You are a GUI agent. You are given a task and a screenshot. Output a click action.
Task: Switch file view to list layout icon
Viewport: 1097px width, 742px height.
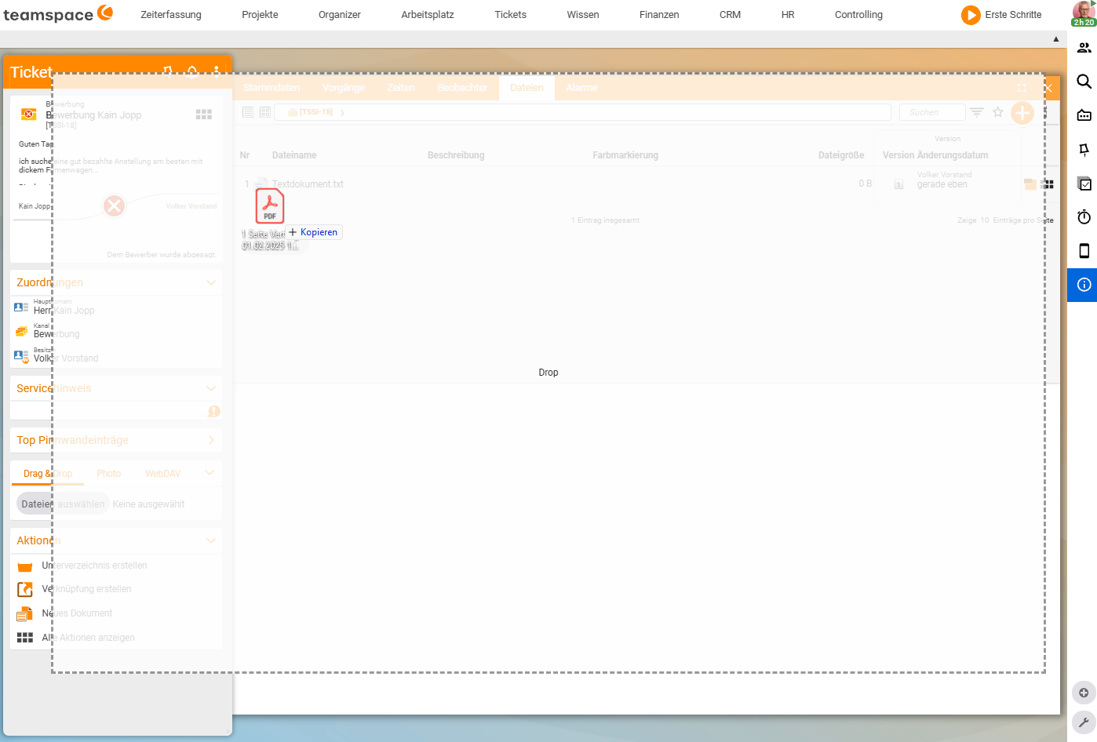point(248,112)
